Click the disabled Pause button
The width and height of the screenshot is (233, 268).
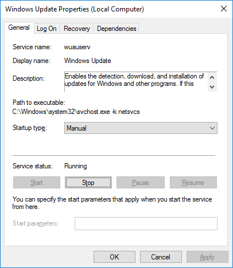click(x=141, y=183)
